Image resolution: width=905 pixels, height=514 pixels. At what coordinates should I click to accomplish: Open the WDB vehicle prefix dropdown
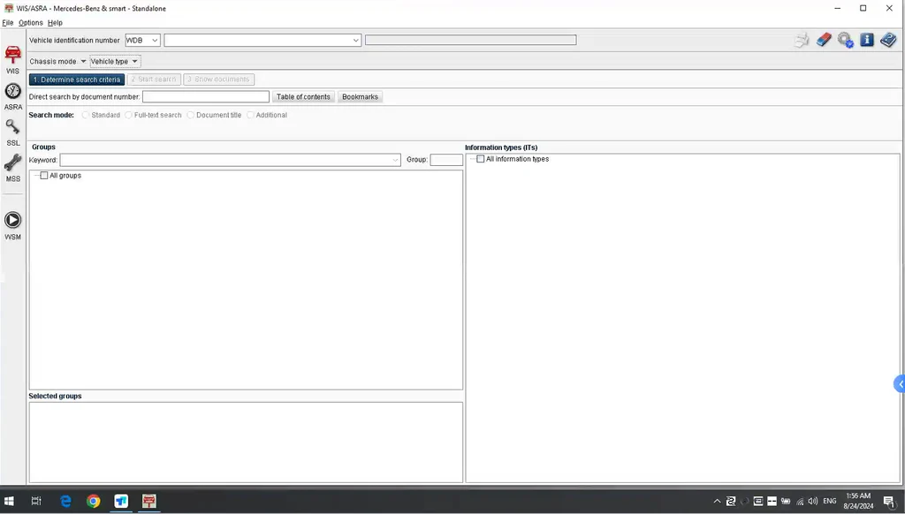pyautogui.click(x=155, y=40)
